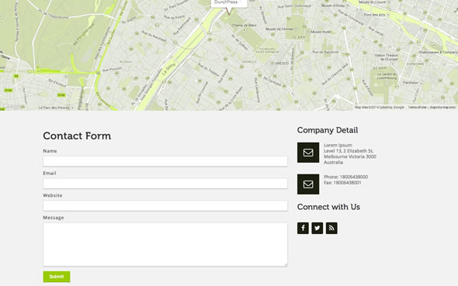Viewport: 458px width, 286px height.
Task: Click the CrunchPress map marker popup
Action: point(229,3)
